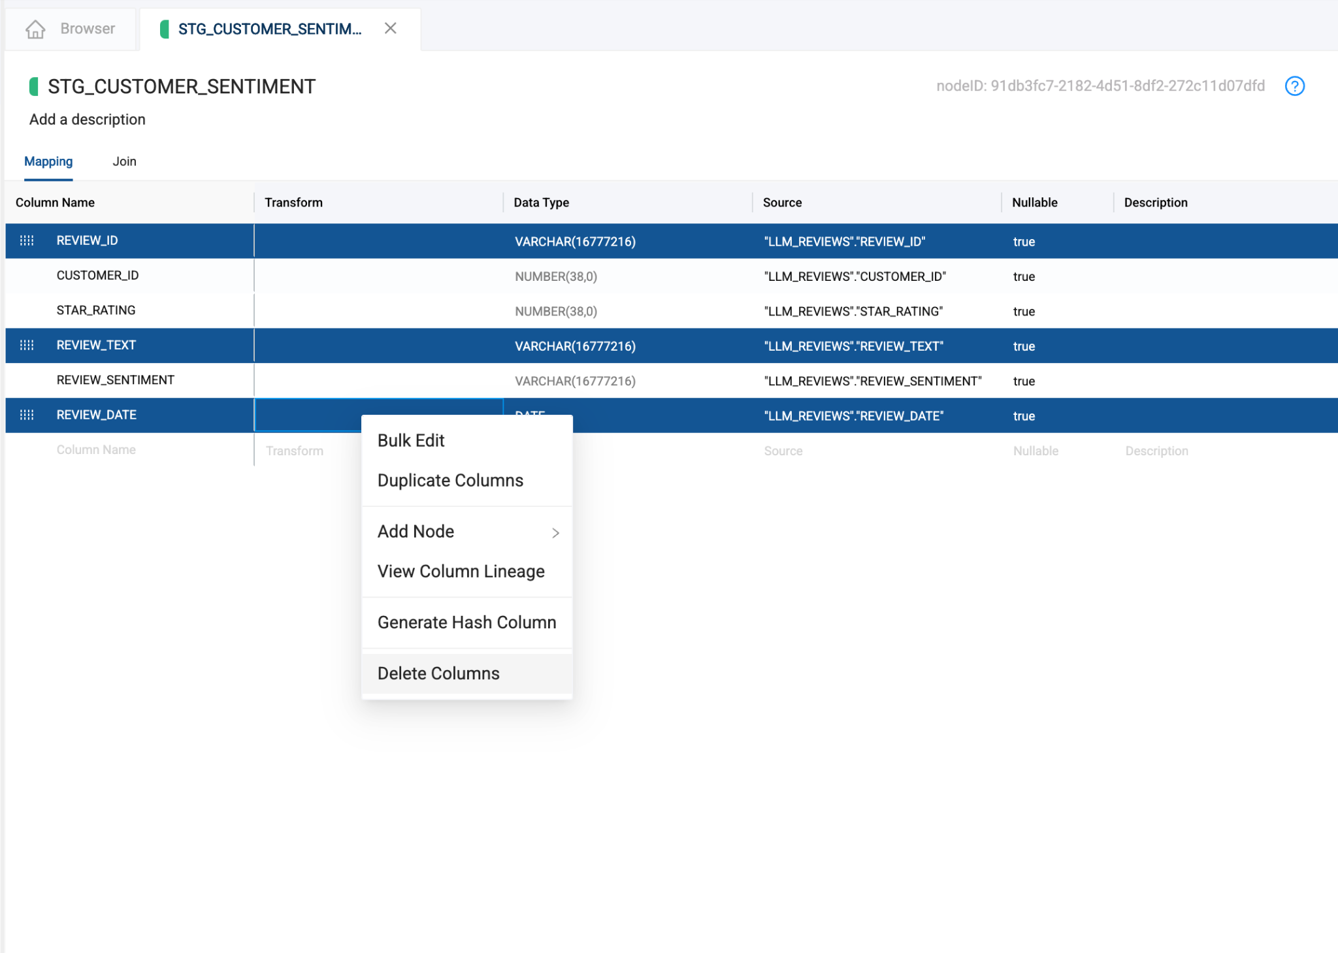The width and height of the screenshot is (1338, 953).
Task: Click the home icon in Browser tab
Action: pyautogui.click(x=35, y=29)
